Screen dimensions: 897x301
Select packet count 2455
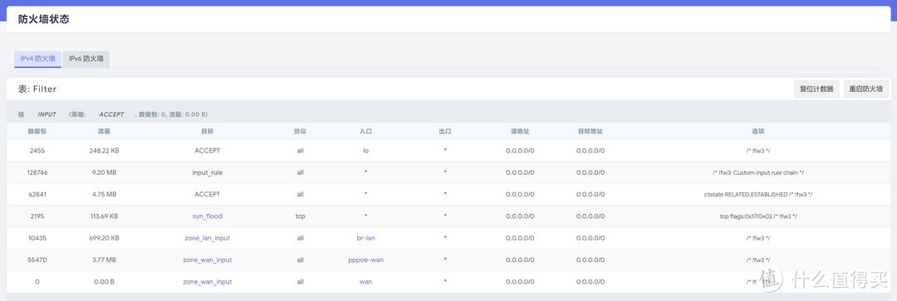point(37,151)
